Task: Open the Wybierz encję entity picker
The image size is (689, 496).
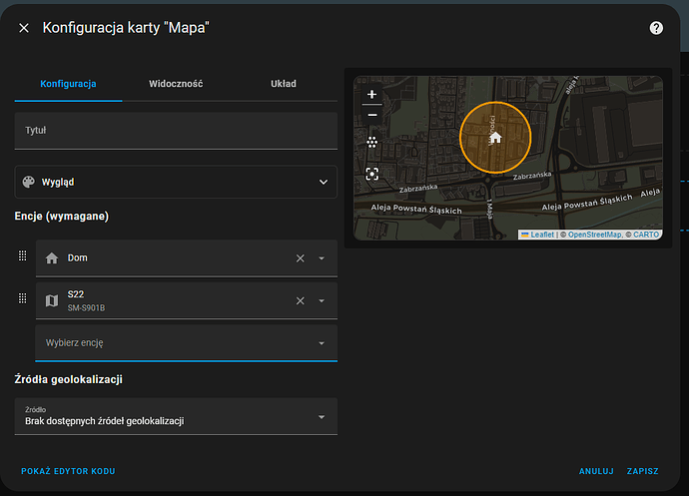Action: (187, 343)
